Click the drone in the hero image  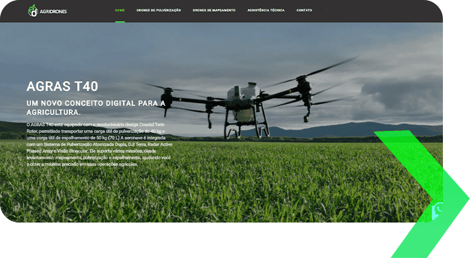coord(249,99)
